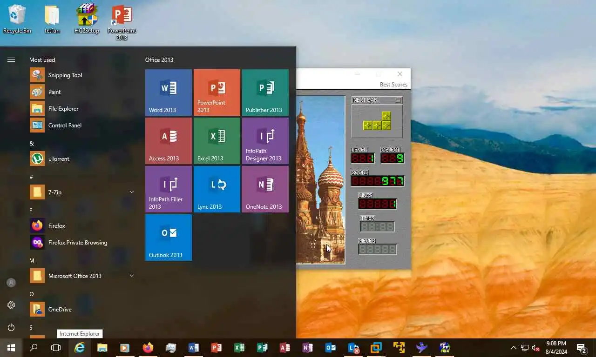Viewport: 596px width, 357px height.
Task: Open File Explorer from the taskbar
Action: coord(102,348)
